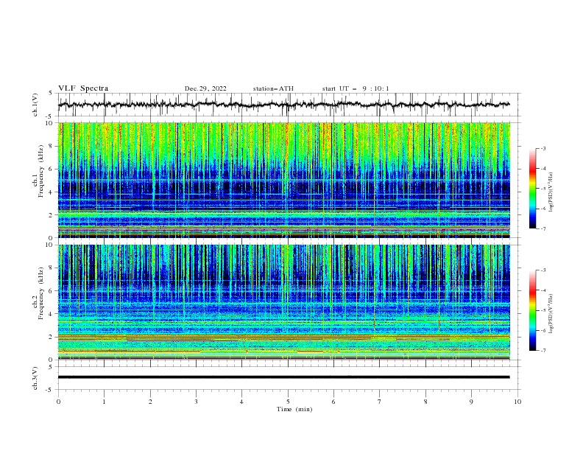Viewport: 583px width, 451px height.
Task: Click time axis tick label '10'
Action: tap(517, 402)
